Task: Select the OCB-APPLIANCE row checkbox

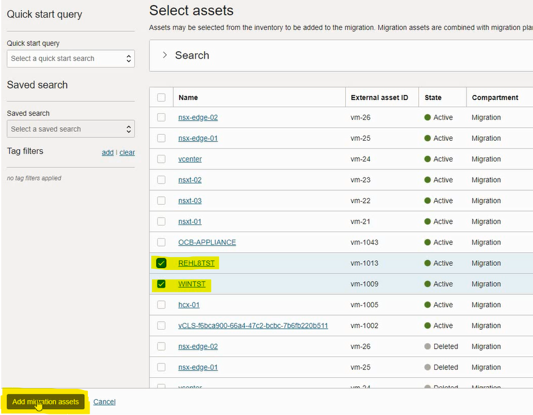Action: pyautogui.click(x=161, y=243)
